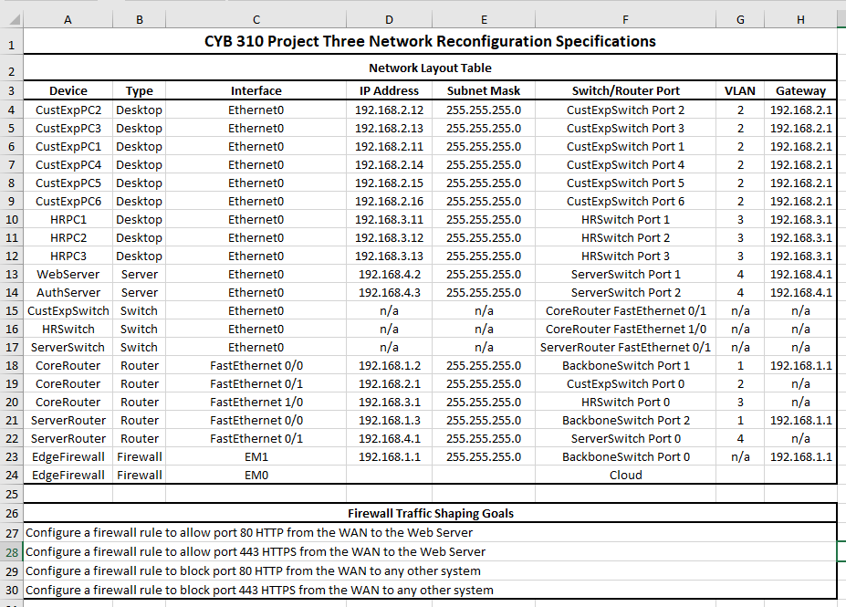Select ServerRouter FastEthernet 0/1 port cell

(x=625, y=348)
